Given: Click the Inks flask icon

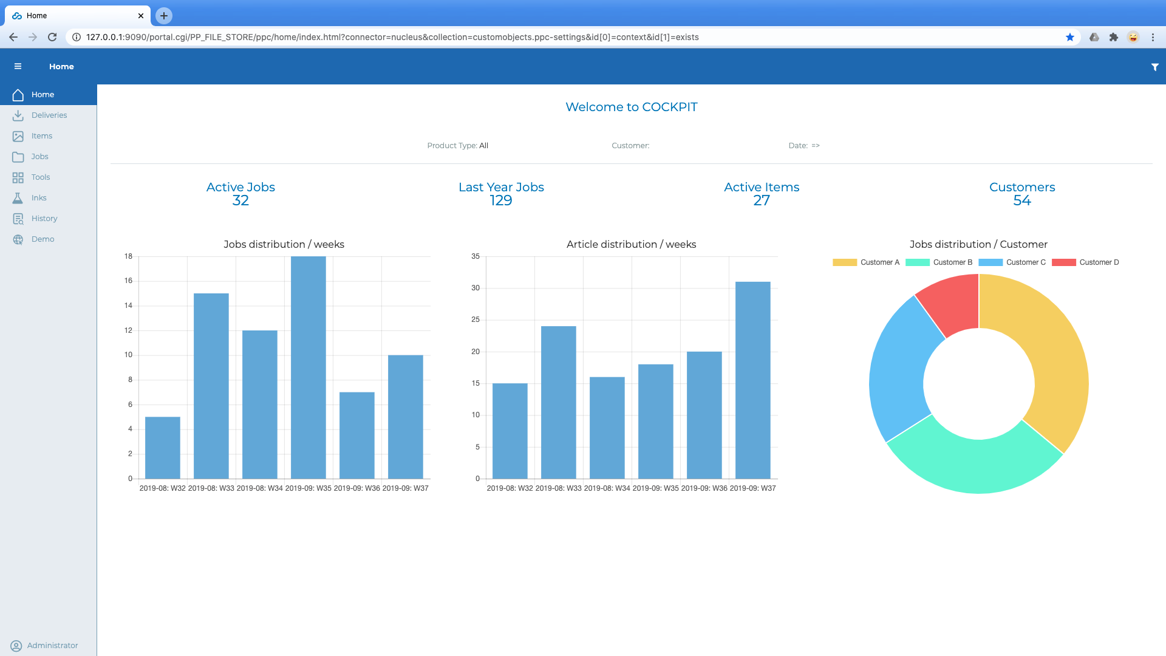Looking at the screenshot, I should (x=18, y=198).
